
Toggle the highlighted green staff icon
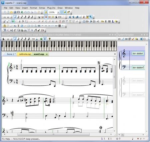[x=13, y=21]
